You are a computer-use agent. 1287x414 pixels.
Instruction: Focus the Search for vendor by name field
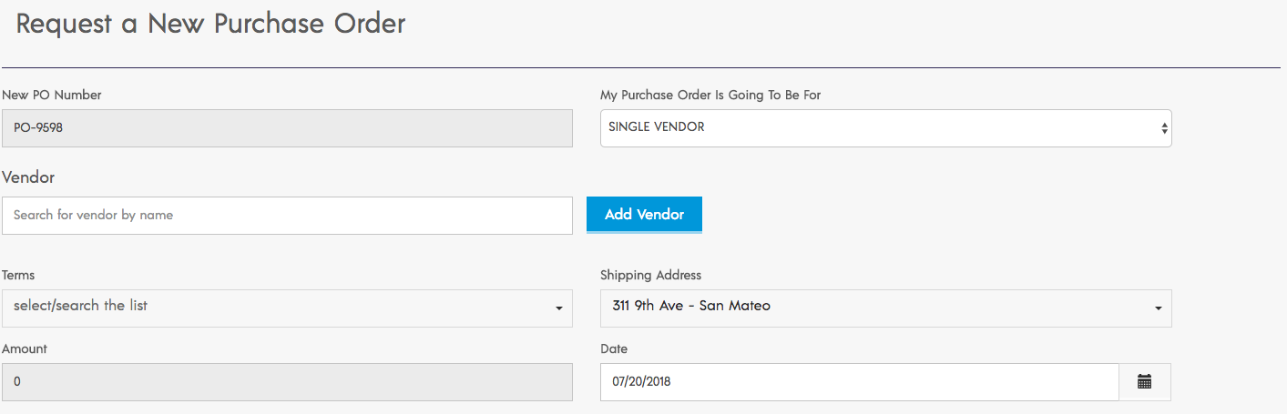point(287,216)
